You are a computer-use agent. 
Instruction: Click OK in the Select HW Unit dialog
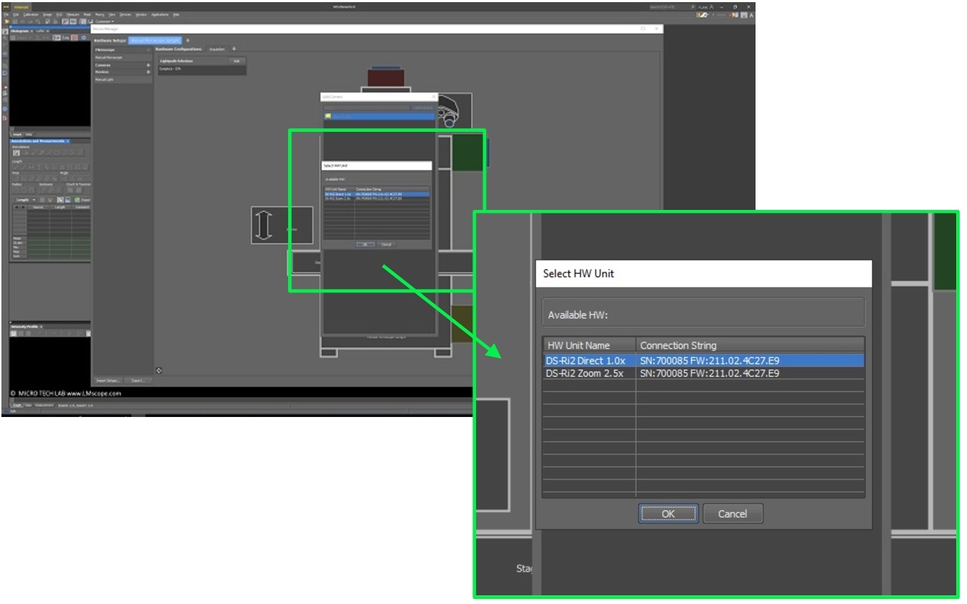click(667, 513)
